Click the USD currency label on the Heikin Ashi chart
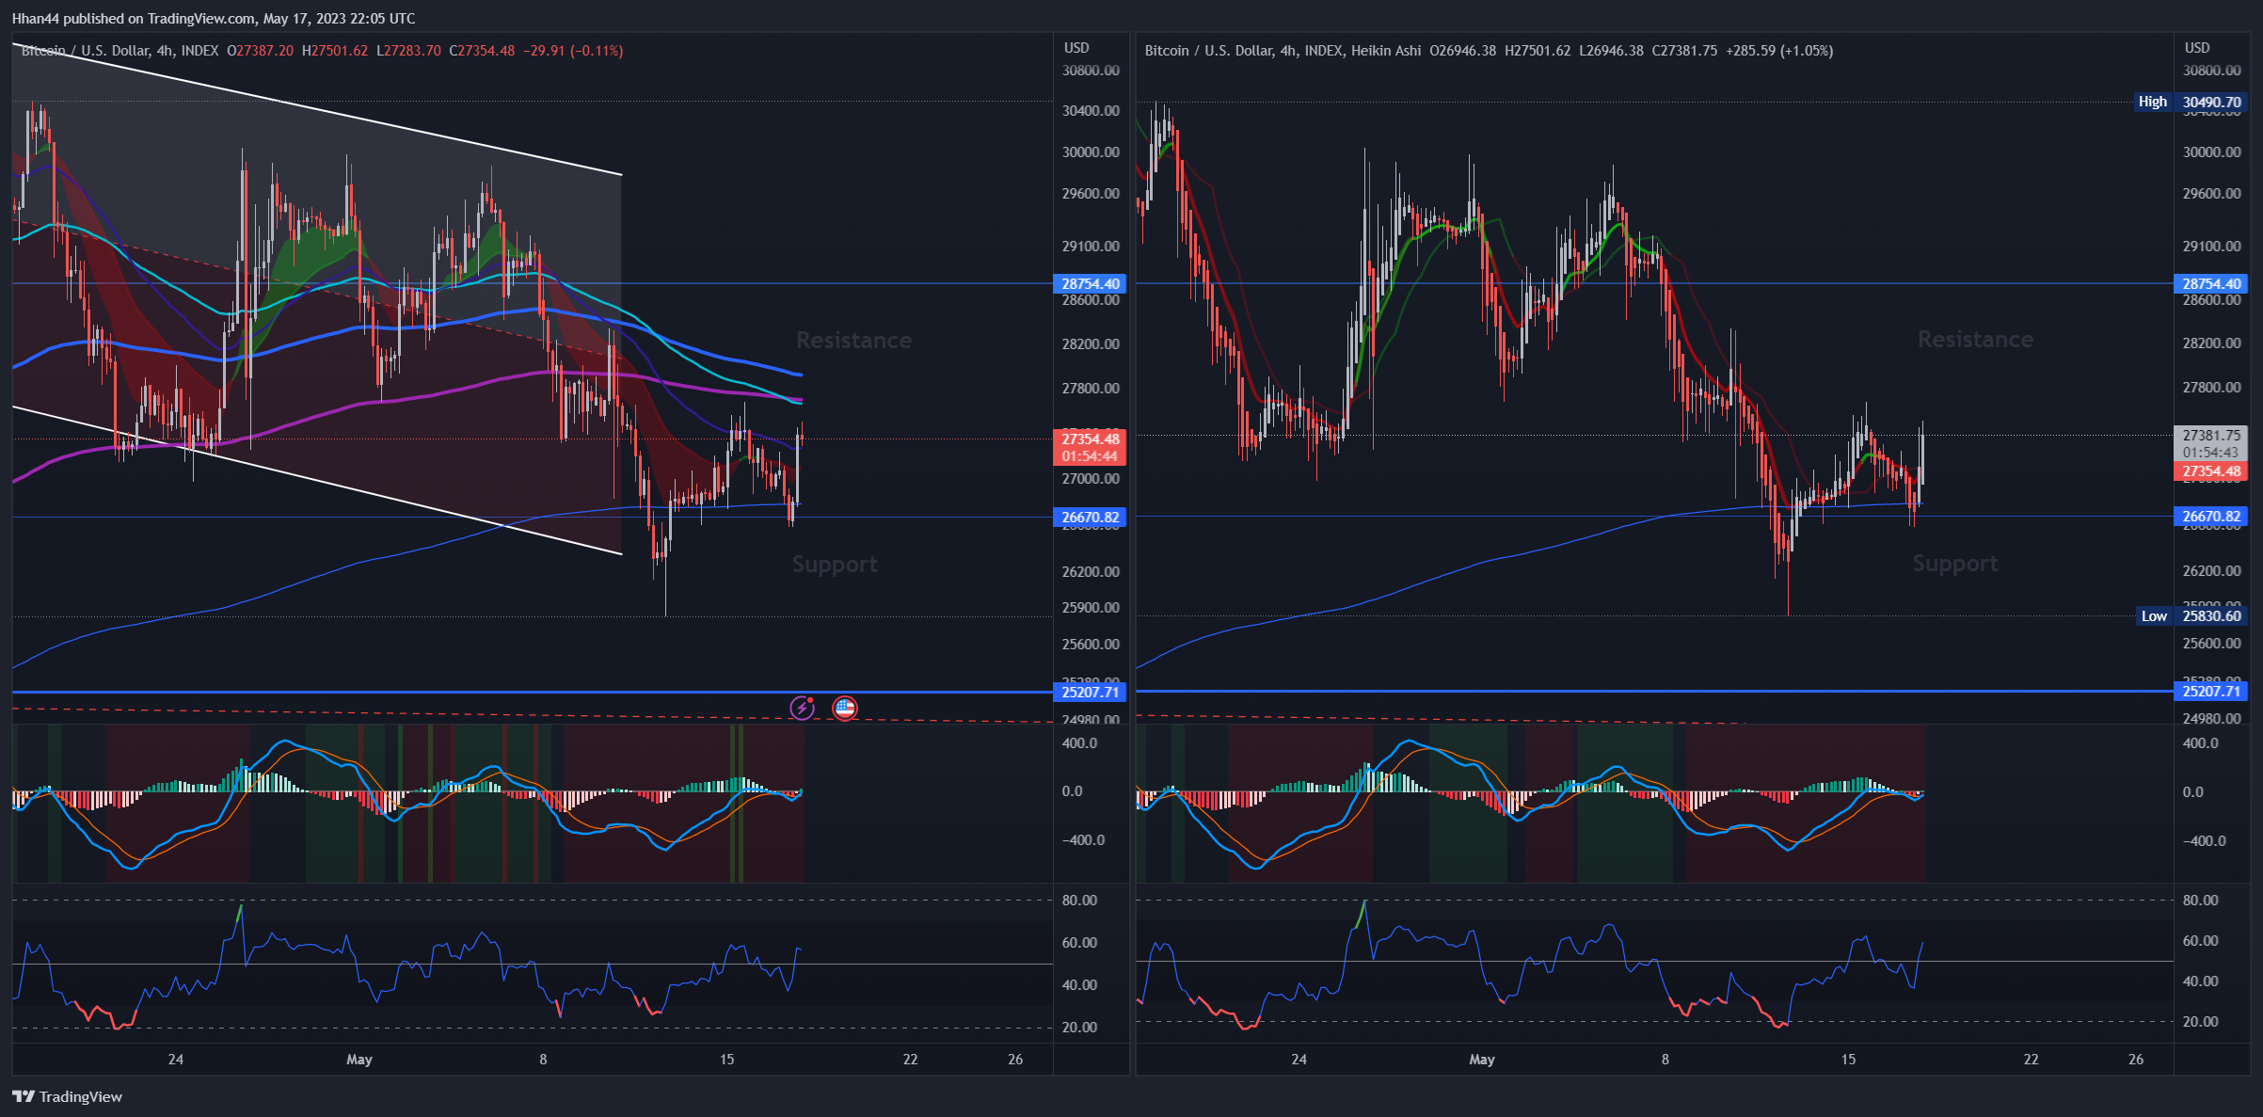Image resolution: width=2263 pixels, height=1117 pixels. tap(2197, 48)
